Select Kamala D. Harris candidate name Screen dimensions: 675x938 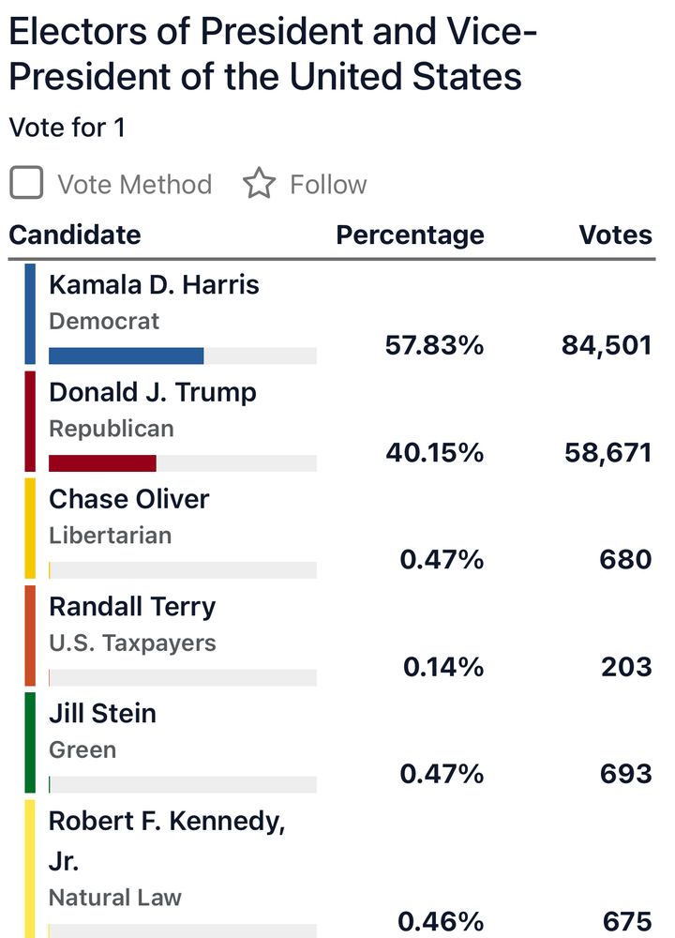154,285
